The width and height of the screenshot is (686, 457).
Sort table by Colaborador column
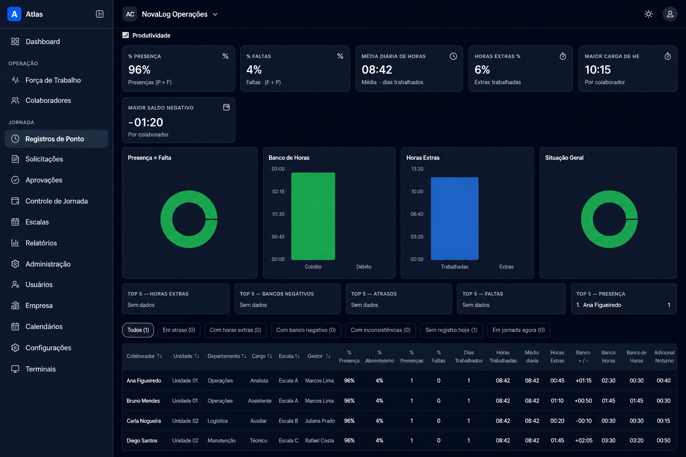(144, 356)
